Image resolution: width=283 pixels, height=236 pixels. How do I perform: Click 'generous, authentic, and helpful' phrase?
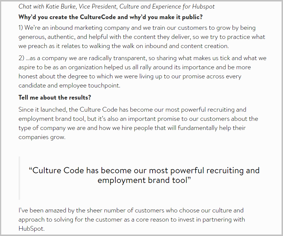point(63,37)
